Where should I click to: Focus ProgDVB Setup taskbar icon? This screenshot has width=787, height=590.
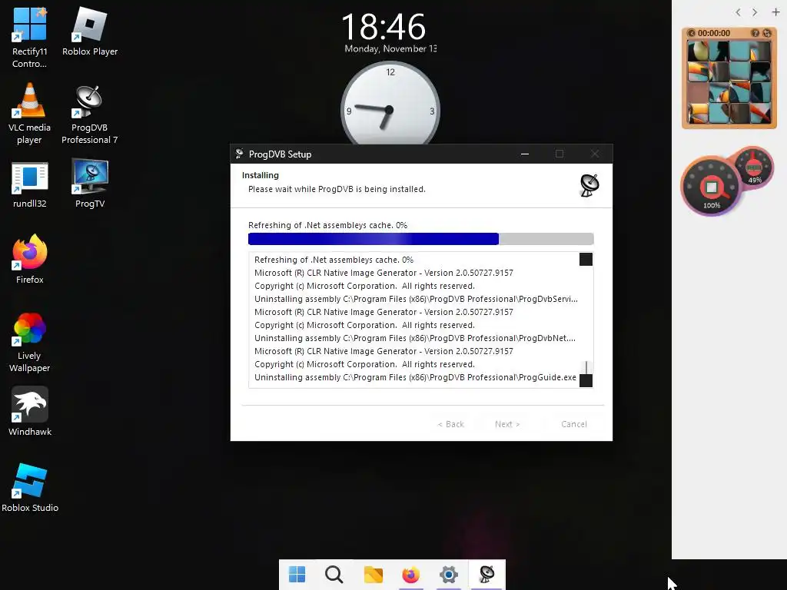click(486, 575)
